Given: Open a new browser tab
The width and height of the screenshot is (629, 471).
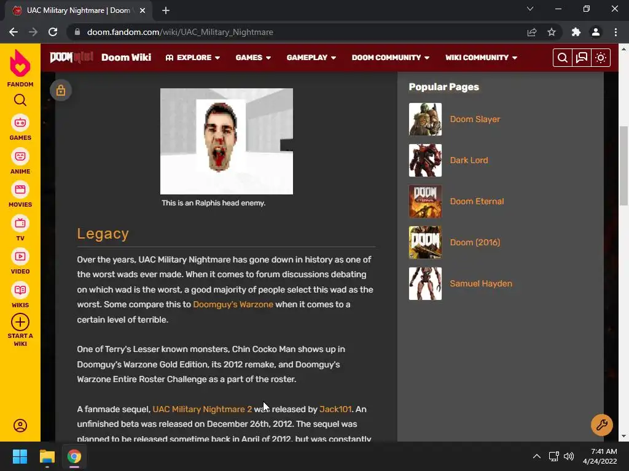Looking at the screenshot, I should [x=166, y=10].
